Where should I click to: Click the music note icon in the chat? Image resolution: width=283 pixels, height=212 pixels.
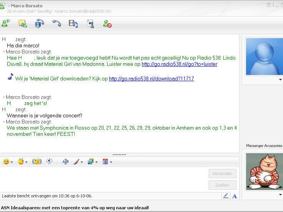click(10, 77)
